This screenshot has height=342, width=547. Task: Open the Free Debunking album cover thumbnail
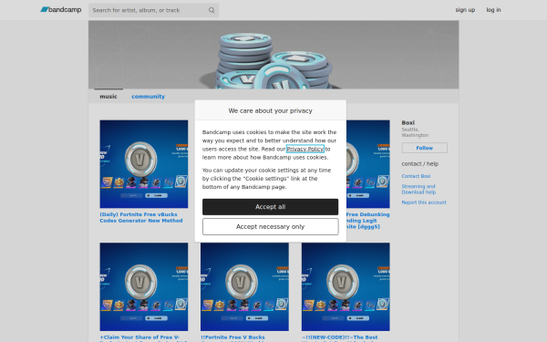tap(368, 164)
